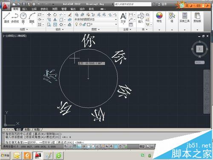Switch to the Home (常用) ribbon tab
The height and width of the screenshot is (160, 213).
[x=15, y=9]
